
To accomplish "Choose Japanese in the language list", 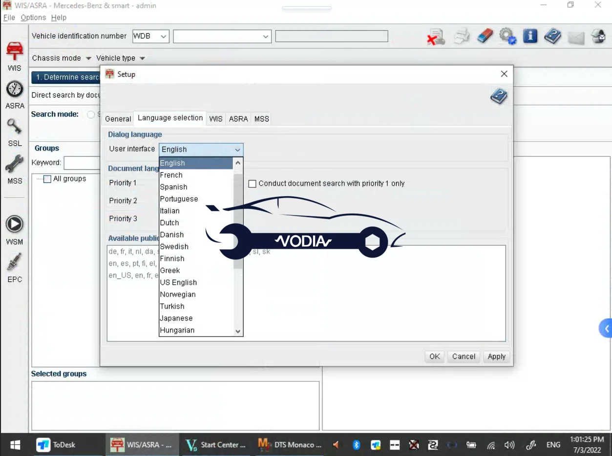I will (196, 318).
